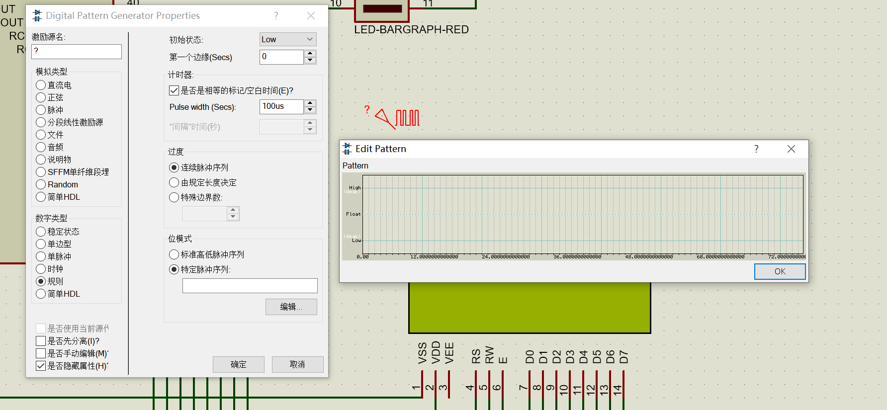Open the 初始状态 Low dropdown
The width and height of the screenshot is (887, 410).
[x=288, y=39]
